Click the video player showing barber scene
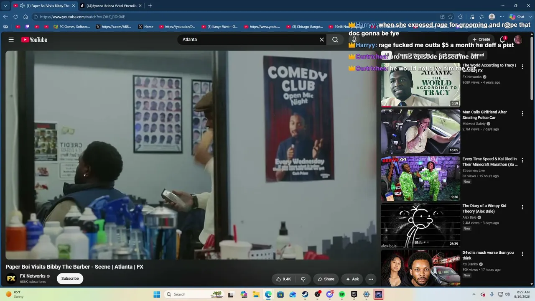 pos(191,155)
